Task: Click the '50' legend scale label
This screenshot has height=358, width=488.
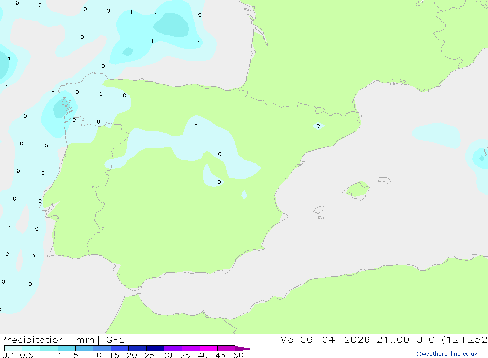Action: coord(238,355)
